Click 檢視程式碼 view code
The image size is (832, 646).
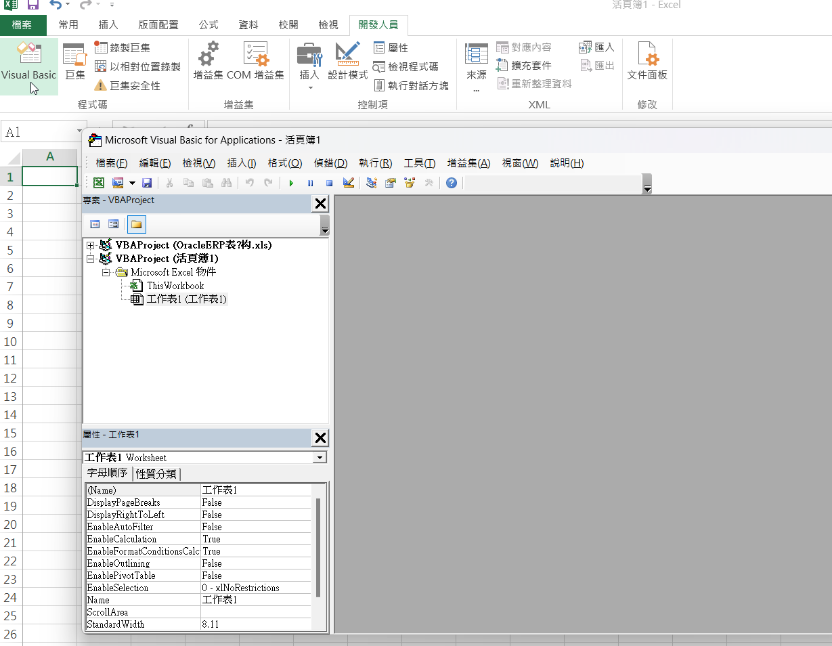click(x=406, y=66)
